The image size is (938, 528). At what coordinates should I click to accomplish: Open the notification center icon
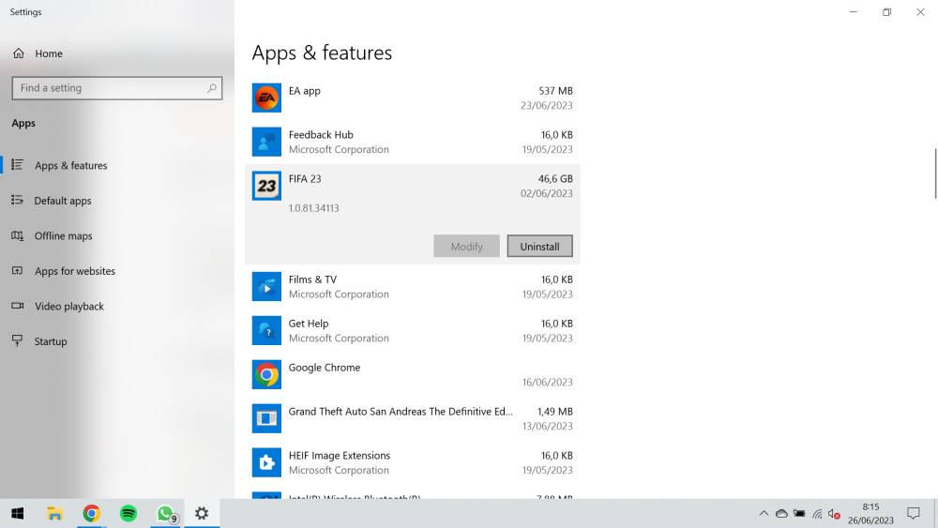(914, 514)
